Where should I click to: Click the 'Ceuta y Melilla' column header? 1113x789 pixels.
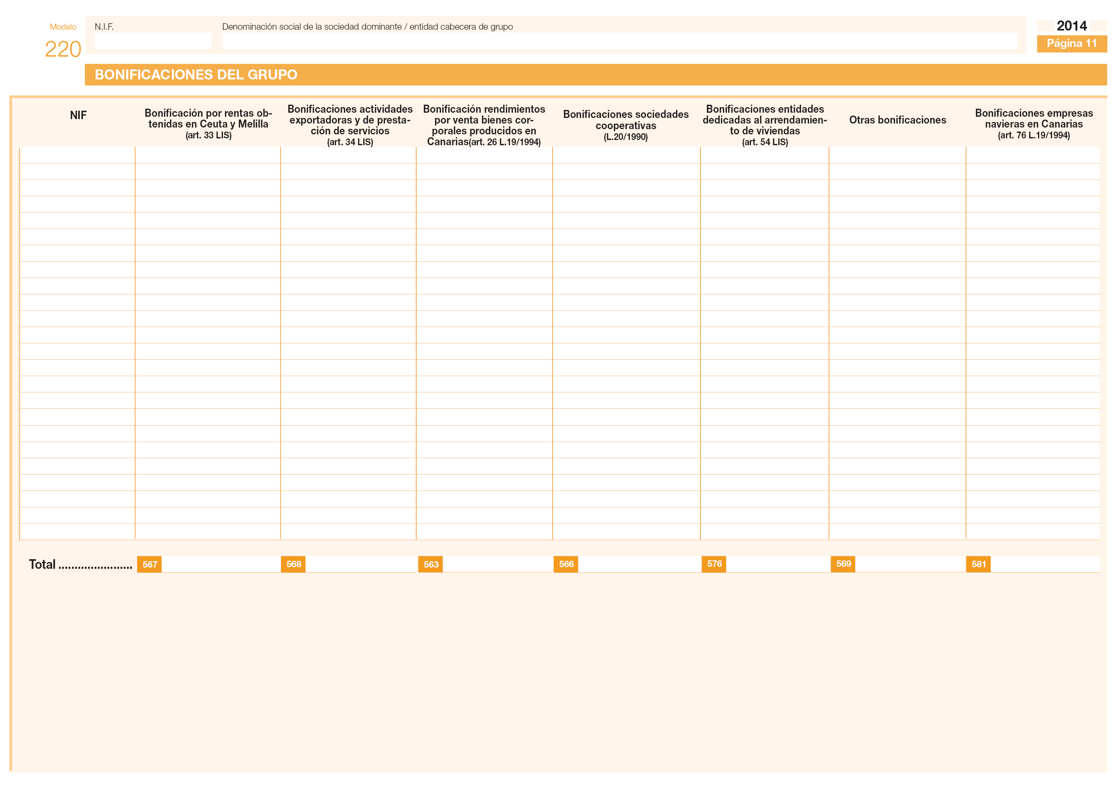[x=208, y=124]
